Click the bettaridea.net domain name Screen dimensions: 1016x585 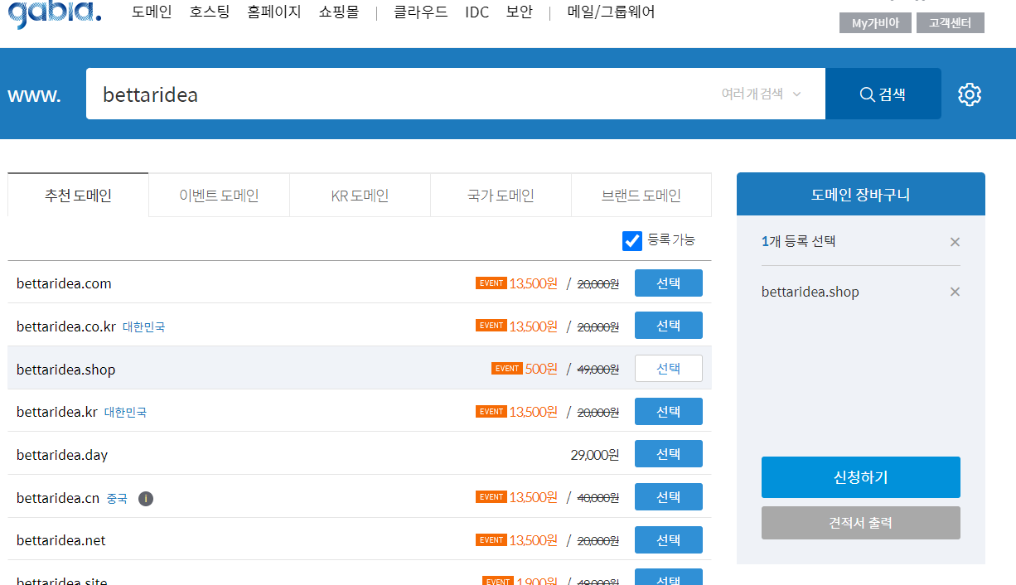(61, 540)
